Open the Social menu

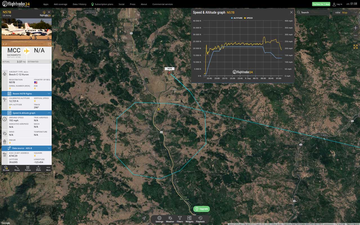pyautogui.click(x=121, y=4)
